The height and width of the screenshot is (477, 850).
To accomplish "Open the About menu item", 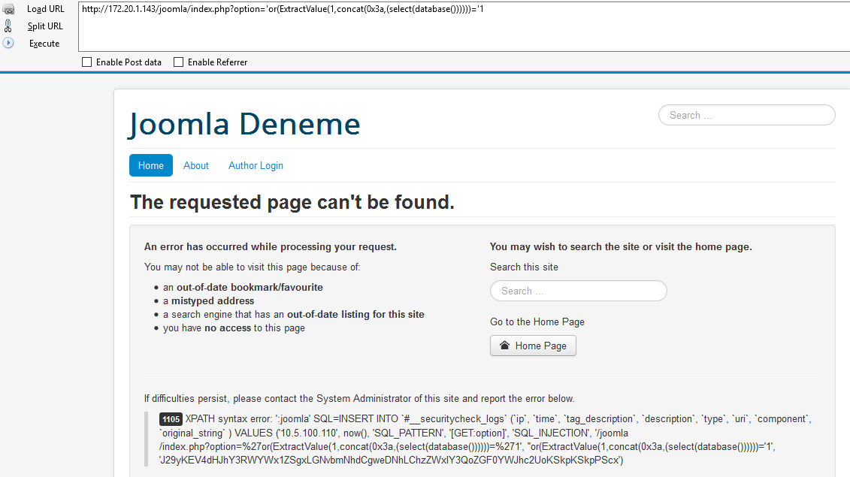I will coord(195,165).
